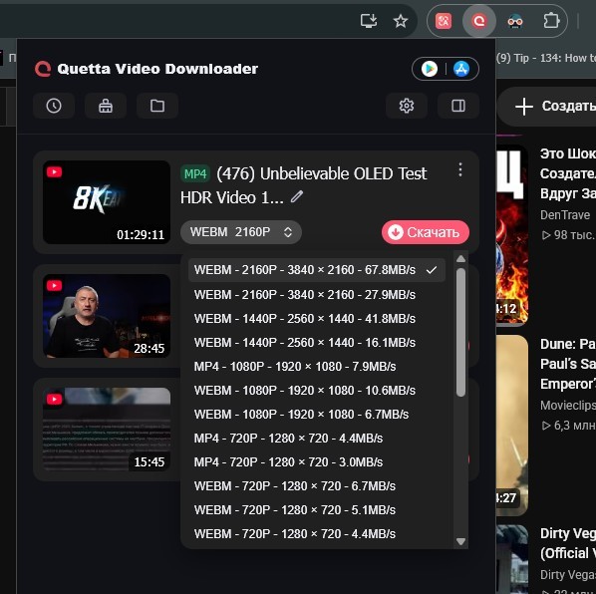Open 8K video thumbnail 01:29:11

tap(107, 202)
